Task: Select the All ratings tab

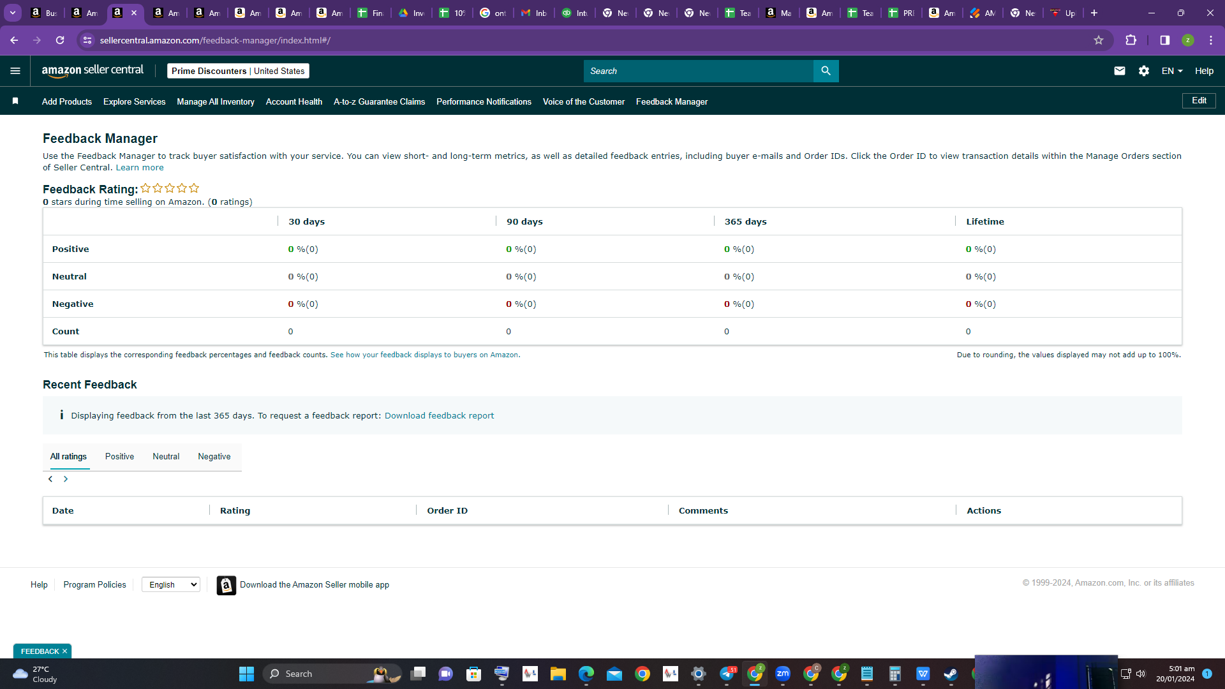Action: (68, 457)
